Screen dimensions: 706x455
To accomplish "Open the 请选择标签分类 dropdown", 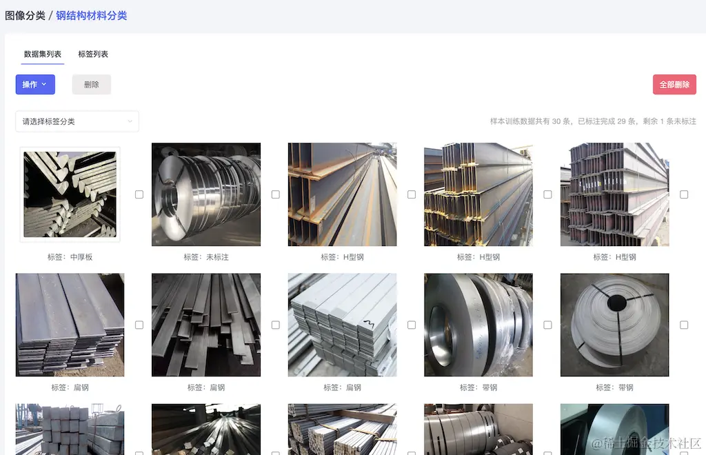I will click(x=77, y=121).
